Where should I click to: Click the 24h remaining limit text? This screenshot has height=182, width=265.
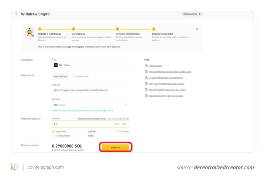(117, 119)
